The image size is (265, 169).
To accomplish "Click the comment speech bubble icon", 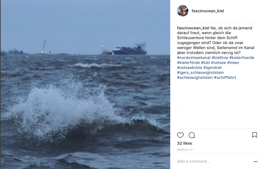I will (x=192, y=135).
